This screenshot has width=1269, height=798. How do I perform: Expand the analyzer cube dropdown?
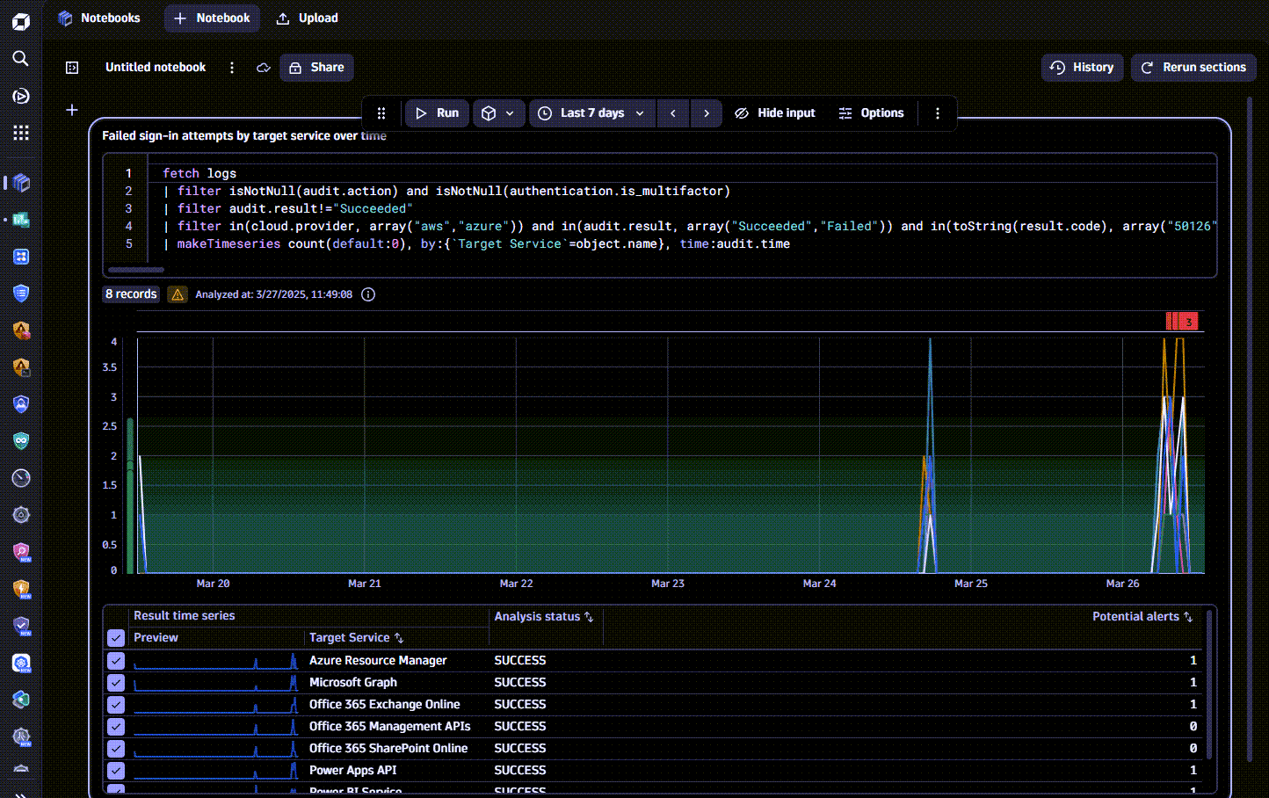click(x=498, y=113)
